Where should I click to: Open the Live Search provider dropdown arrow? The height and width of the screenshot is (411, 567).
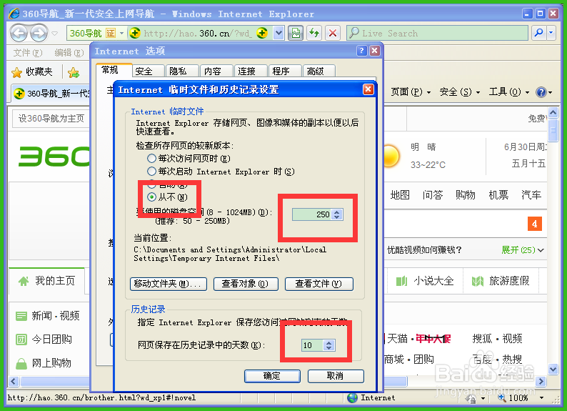(551, 33)
